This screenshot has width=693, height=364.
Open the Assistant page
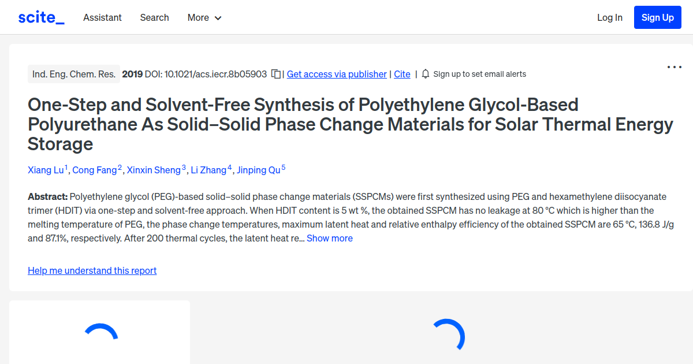102,17
